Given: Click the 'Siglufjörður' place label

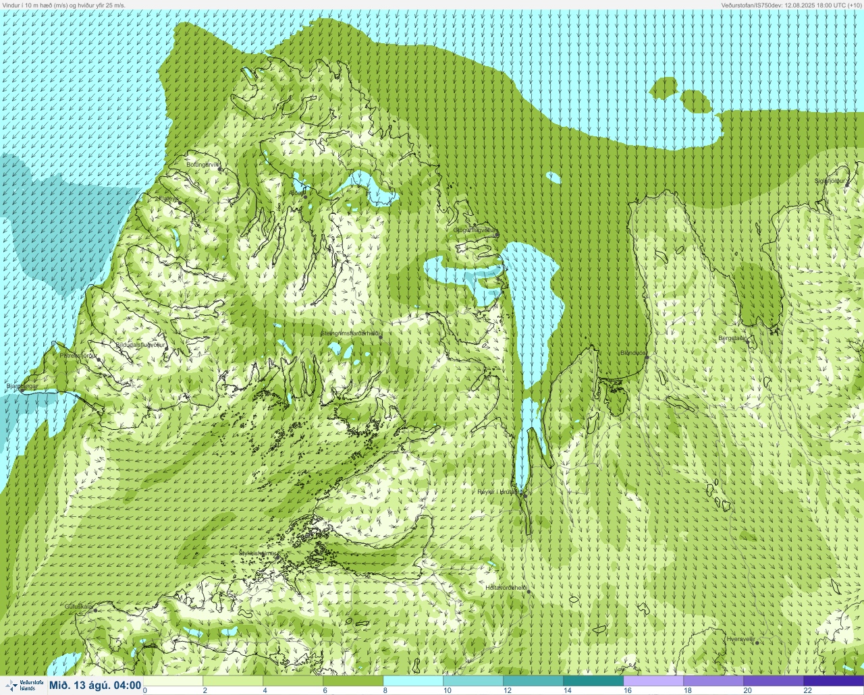Looking at the screenshot, I should (x=831, y=181).
